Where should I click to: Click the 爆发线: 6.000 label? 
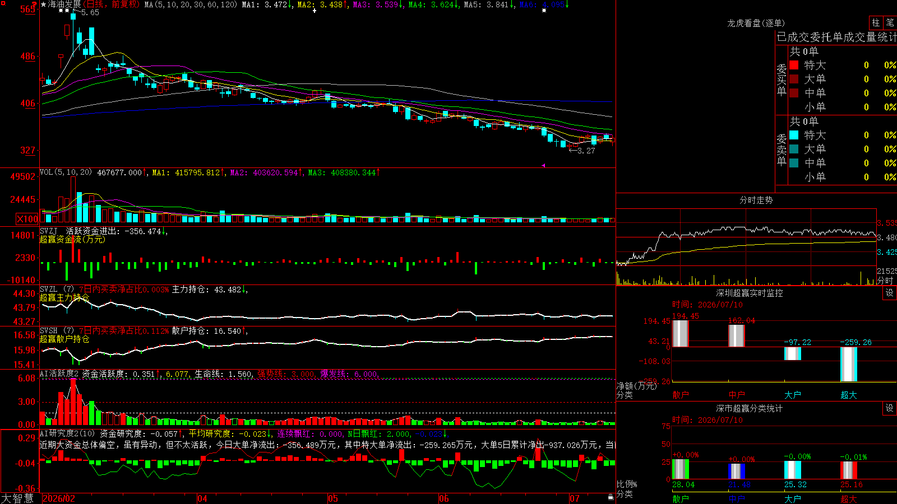click(x=349, y=374)
